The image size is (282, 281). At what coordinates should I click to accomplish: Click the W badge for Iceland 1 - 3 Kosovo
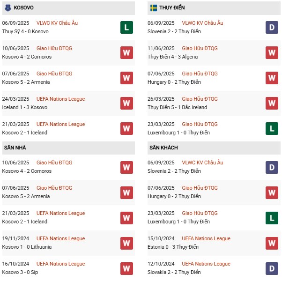[x=126, y=103]
